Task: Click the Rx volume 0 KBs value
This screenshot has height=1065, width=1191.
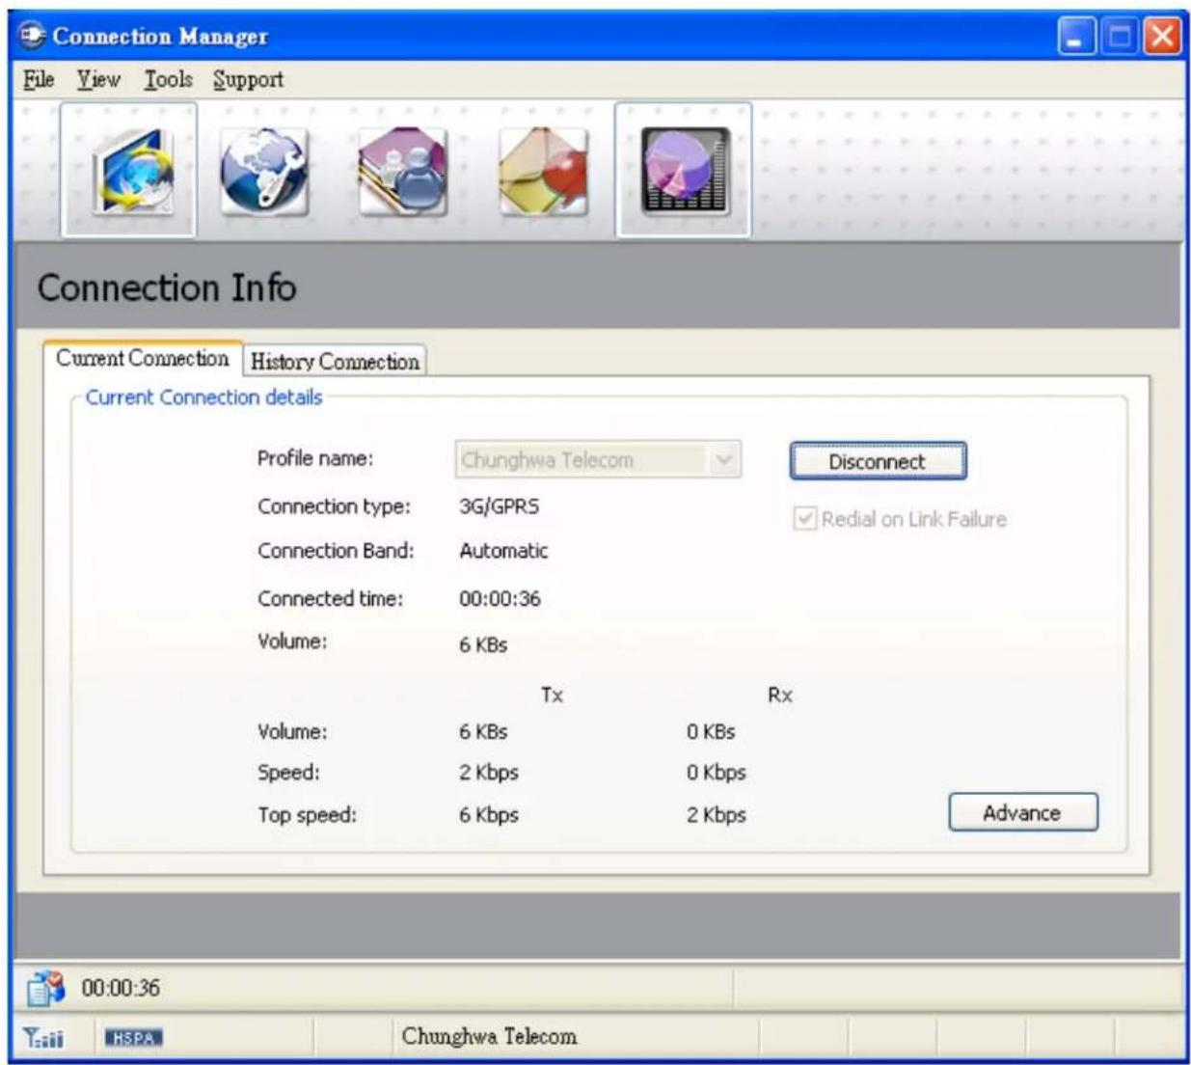Action: (x=711, y=732)
